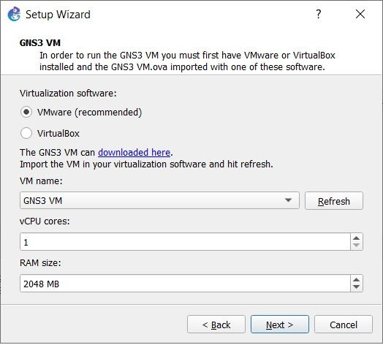Open the help question mark button

318,14
